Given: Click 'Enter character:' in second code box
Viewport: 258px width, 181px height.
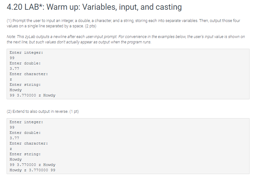Looking at the screenshot, I should tap(28, 143).
